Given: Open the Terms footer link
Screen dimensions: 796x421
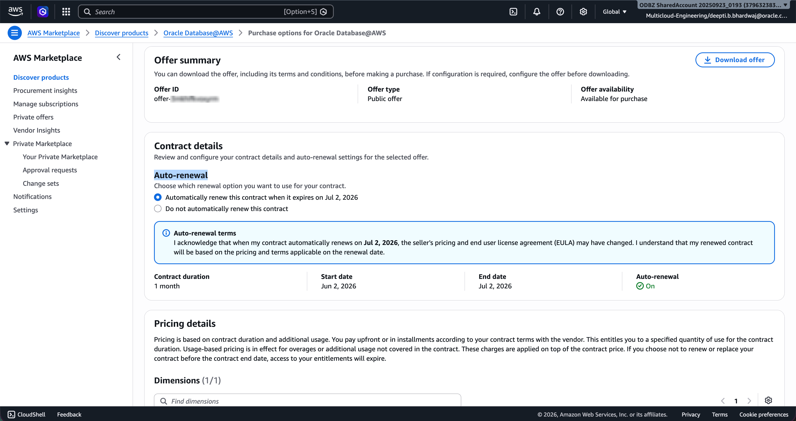Looking at the screenshot, I should (x=720, y=414).
